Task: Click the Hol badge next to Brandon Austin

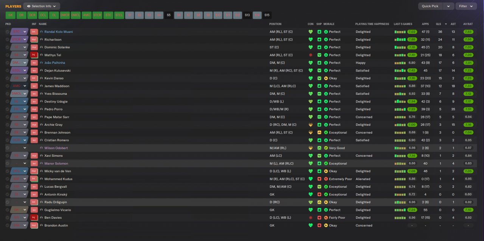Action: tap(34, 226)
